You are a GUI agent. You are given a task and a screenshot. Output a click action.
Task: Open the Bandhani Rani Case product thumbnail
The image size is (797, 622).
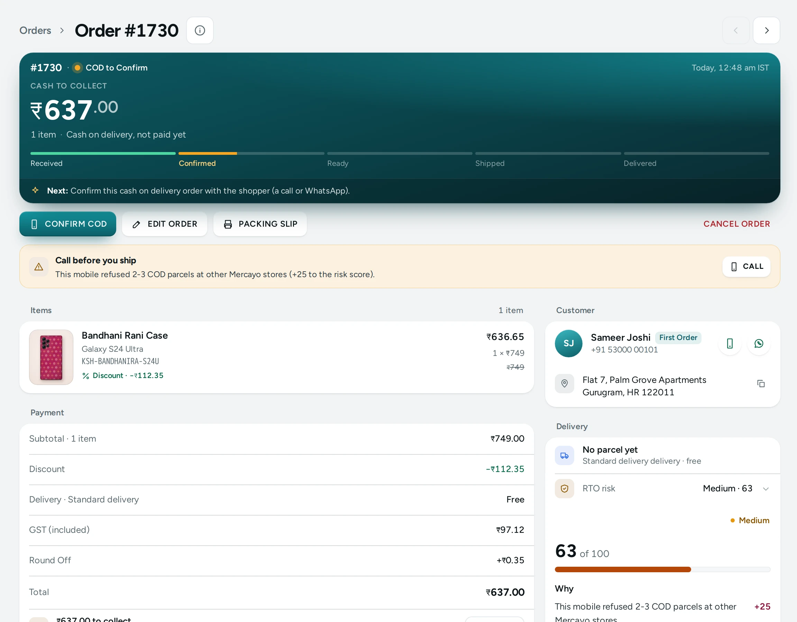tap(51, 357)
